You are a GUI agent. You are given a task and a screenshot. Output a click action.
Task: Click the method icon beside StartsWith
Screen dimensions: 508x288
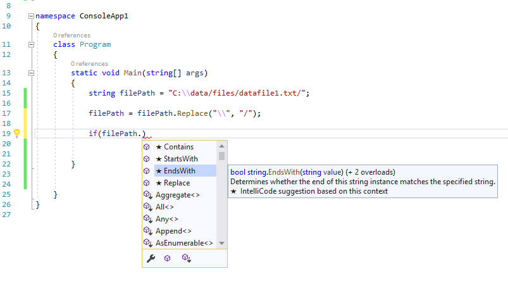tap(147, 159)
